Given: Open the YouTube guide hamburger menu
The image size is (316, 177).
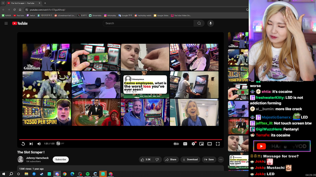Looking at the screenshot, I should coord(6,23).
